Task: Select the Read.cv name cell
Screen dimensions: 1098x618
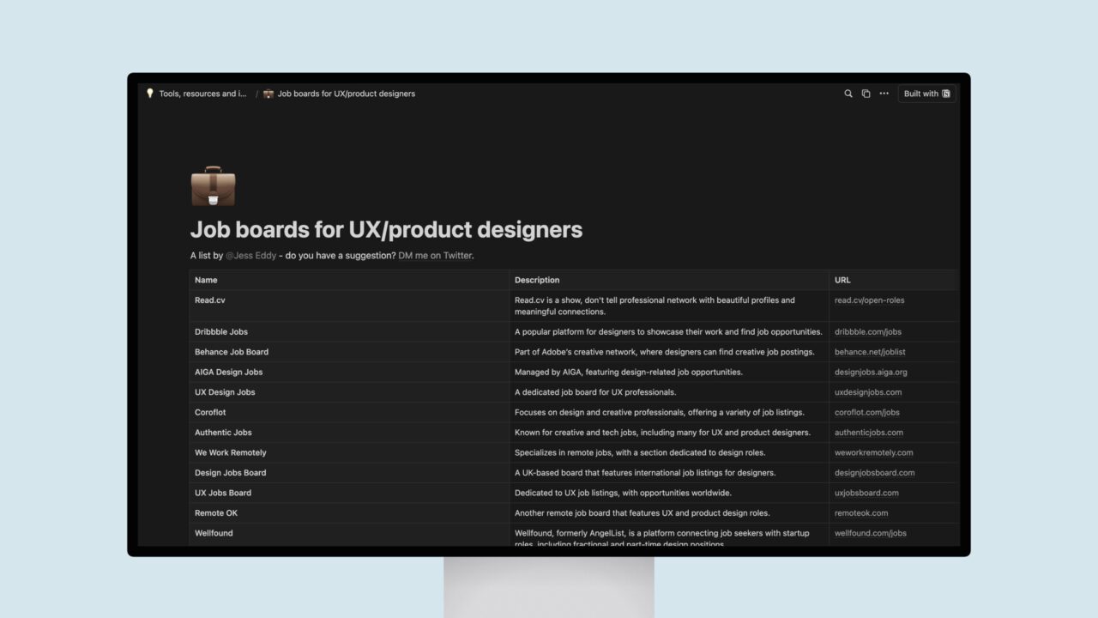Action: pyautogui.click(x=349, y=306)
